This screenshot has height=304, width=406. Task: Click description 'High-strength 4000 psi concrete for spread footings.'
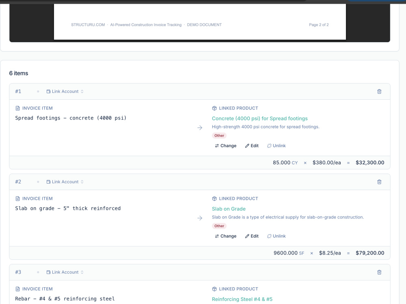click(x=266, y=127)
